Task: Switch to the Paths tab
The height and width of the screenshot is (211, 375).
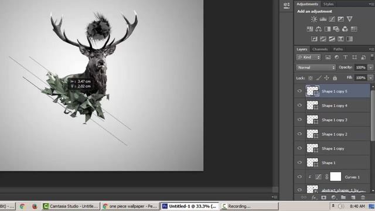Action: pyautogui.click(x=338, y=49)
